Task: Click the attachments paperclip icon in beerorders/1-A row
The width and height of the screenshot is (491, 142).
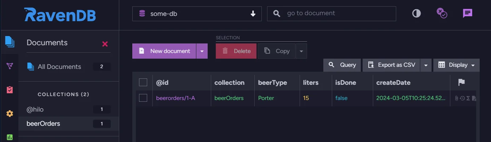Action: (x=457, y=98)
